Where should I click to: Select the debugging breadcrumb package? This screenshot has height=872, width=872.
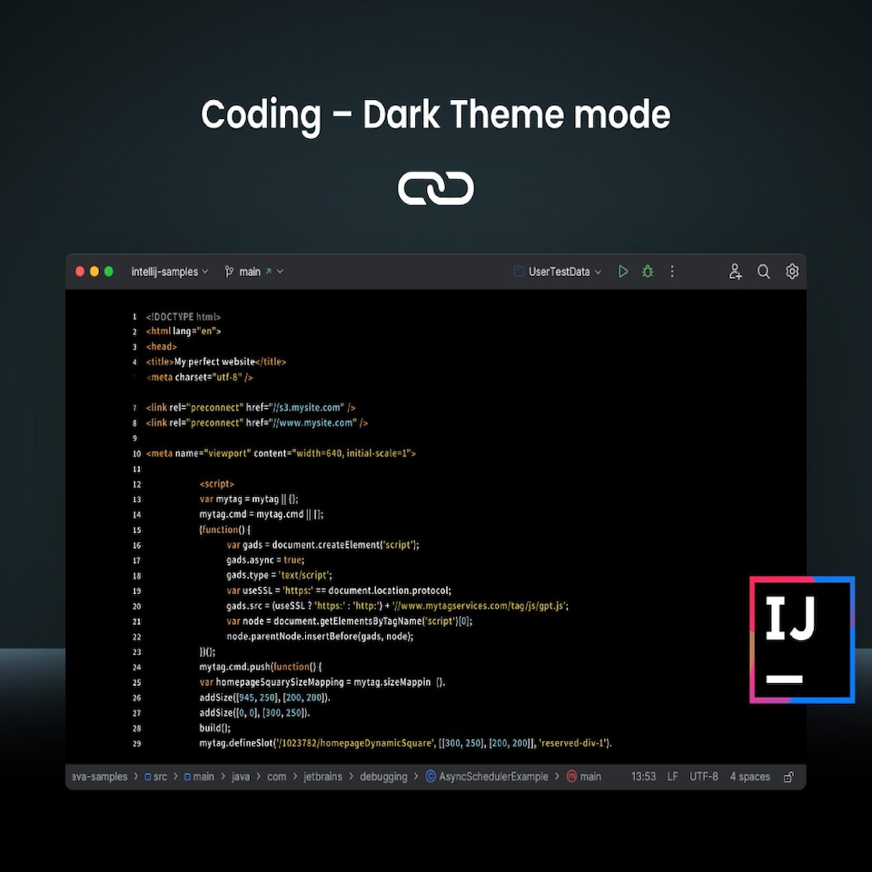tap(383, 777)
